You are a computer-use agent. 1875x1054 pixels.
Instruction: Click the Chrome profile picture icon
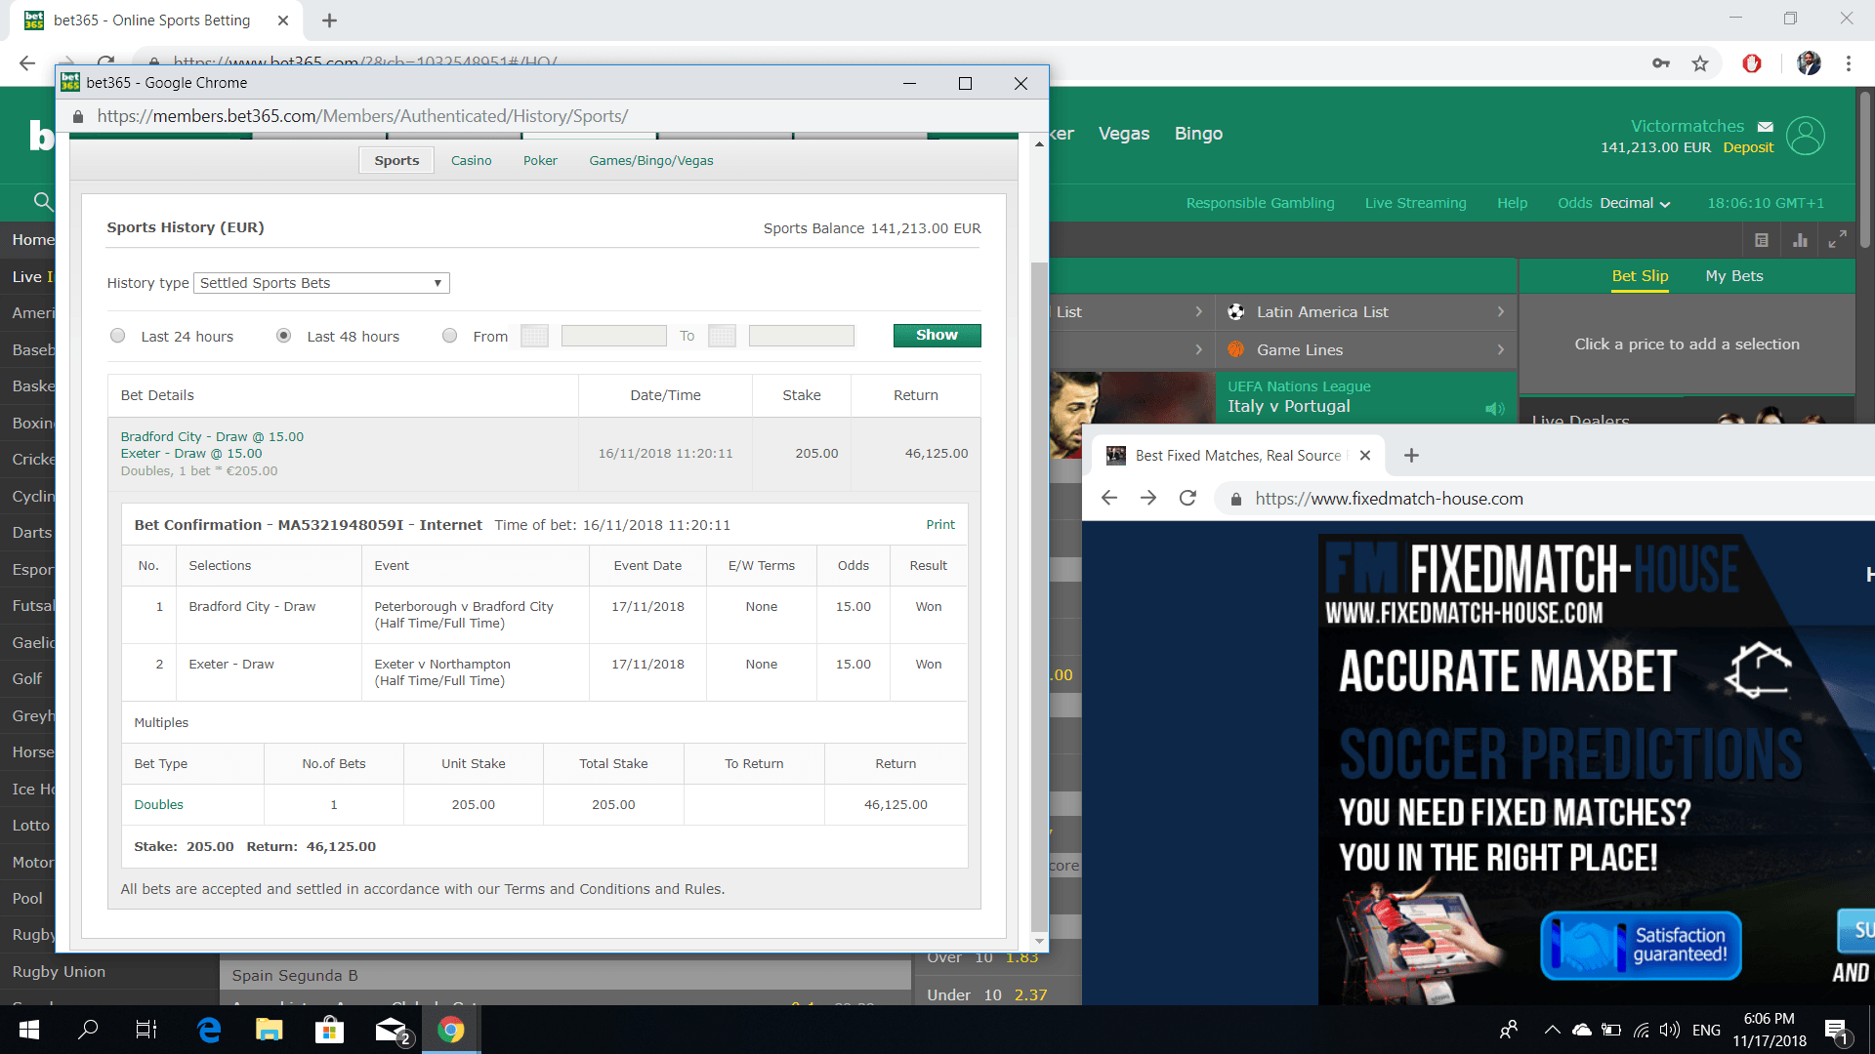[x=1809, y=63]
